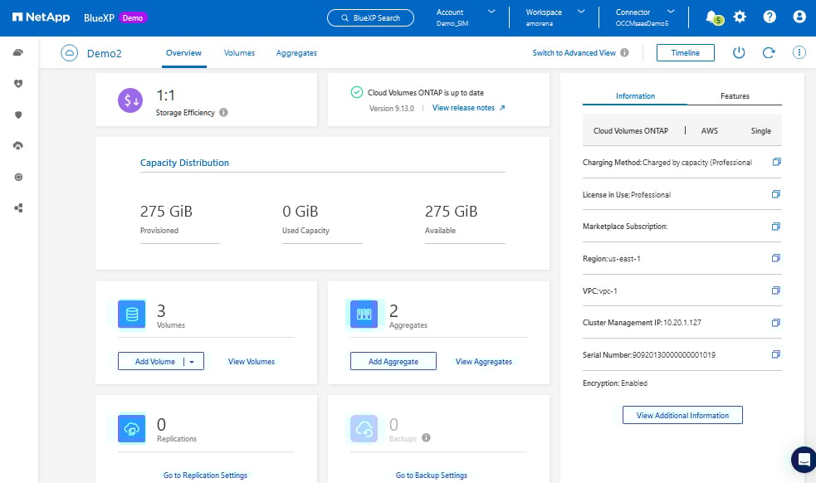Open the three-dot more options menu
The width and height of the screenshot is (816, 483).
tap(799, 53)
